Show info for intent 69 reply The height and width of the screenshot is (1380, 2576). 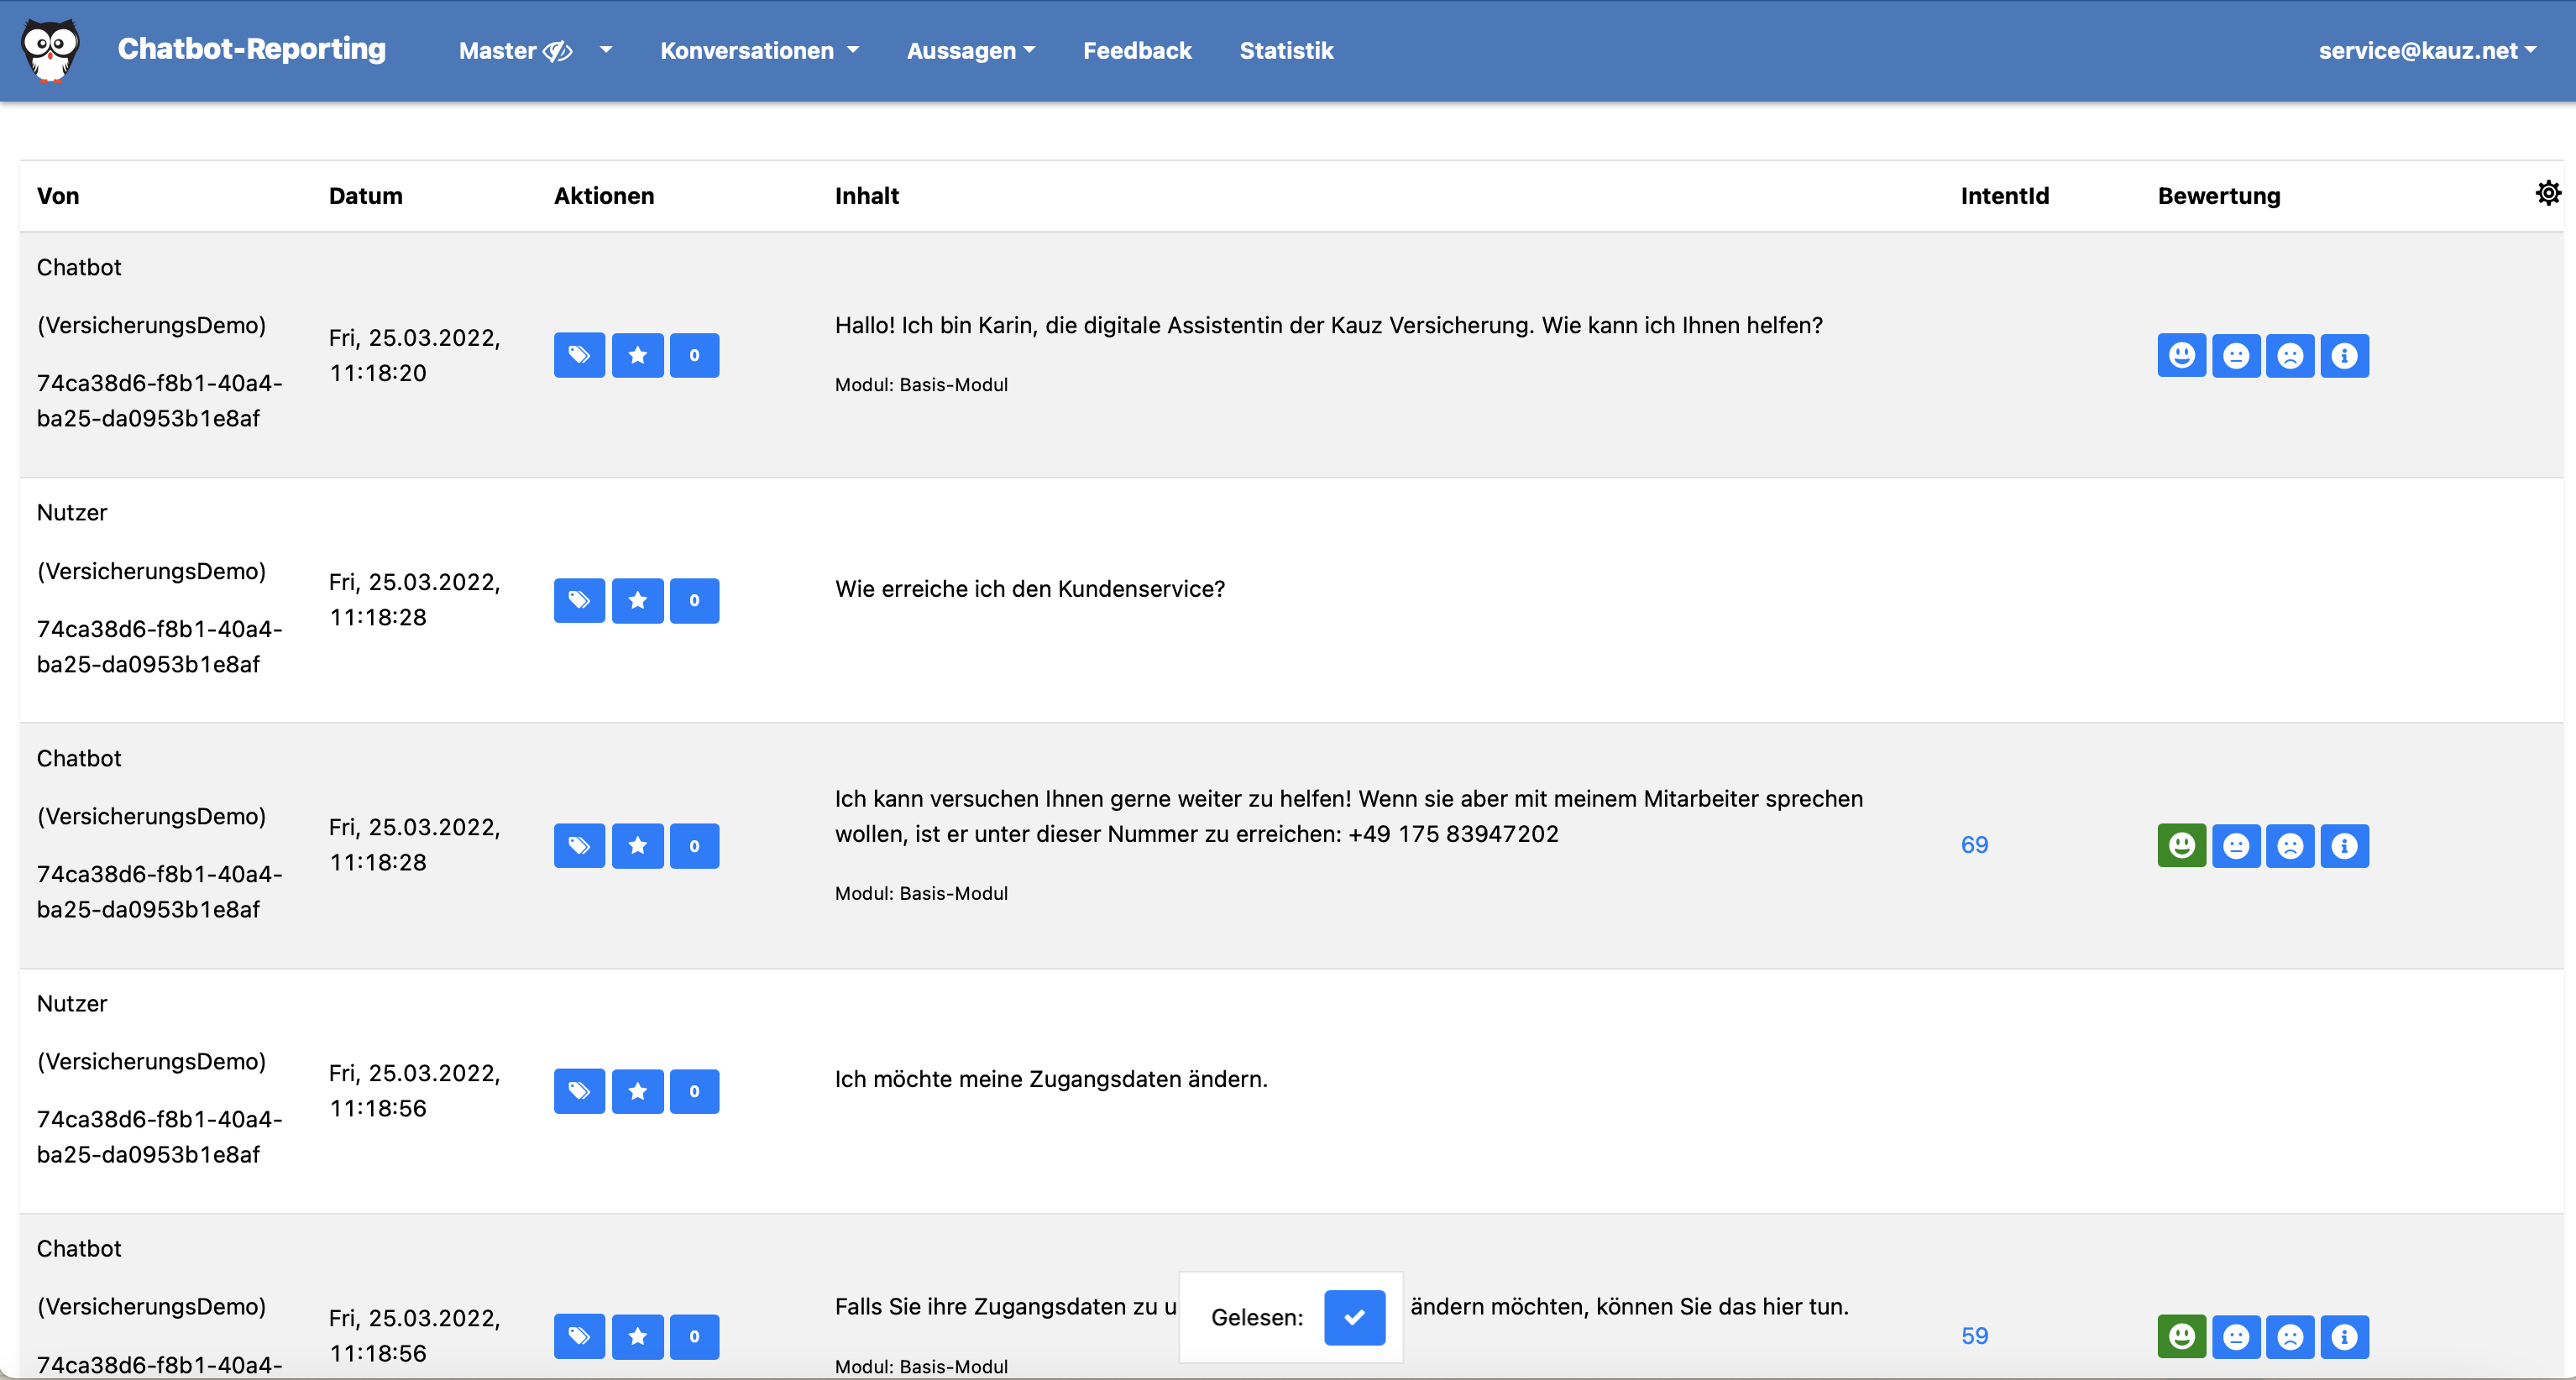(2344, 846)
